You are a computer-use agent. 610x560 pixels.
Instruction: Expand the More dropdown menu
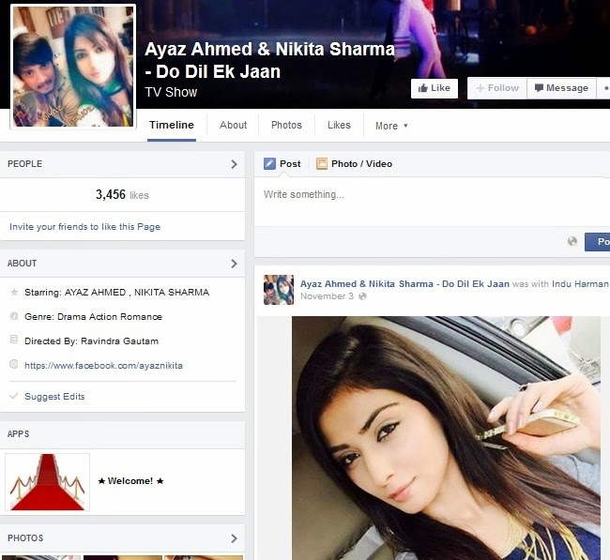click(391, 126)
